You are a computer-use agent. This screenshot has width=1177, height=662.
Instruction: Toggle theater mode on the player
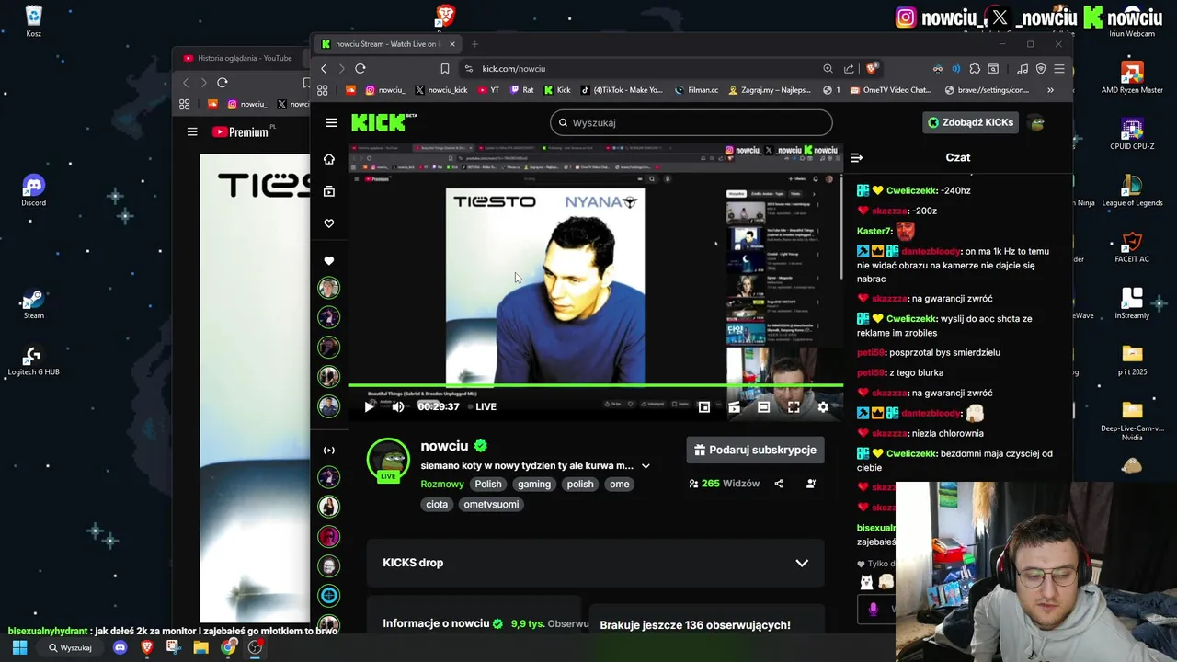point(763,406)
